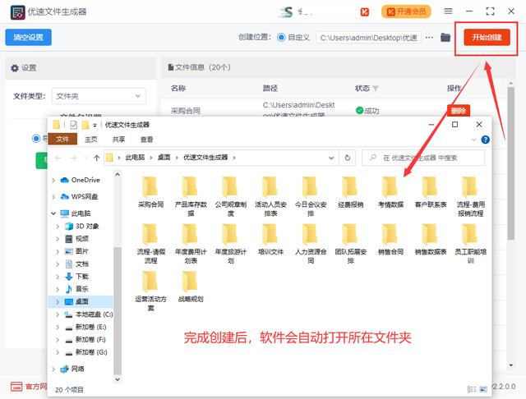The width and height of the screenshot is (526, 399).
Task: Open the 采购合同 folder icon
Action: 150,187
